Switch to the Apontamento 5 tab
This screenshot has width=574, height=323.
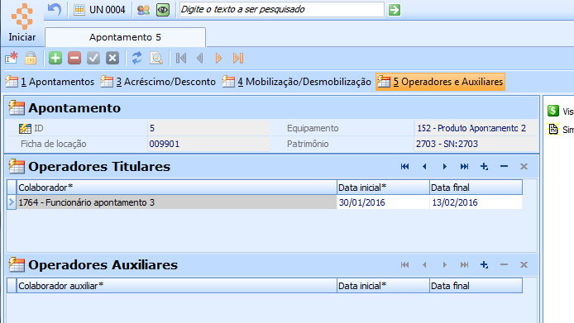pos(125,37)
